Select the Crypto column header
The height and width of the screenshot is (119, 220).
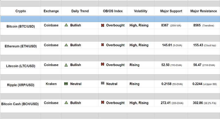click(x=21, y=11)
